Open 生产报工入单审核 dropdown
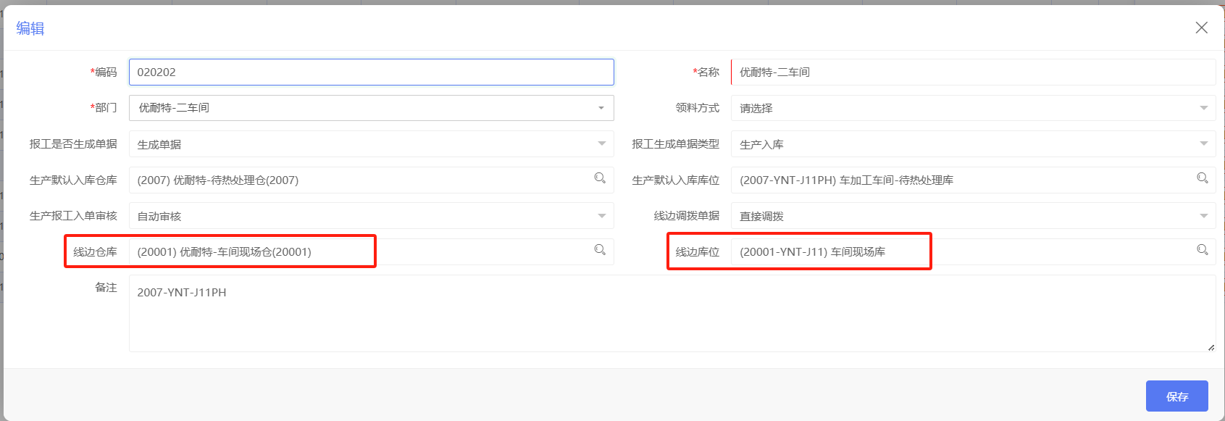Viewport: 1225px width, 421px height. [x=372, y=216]
